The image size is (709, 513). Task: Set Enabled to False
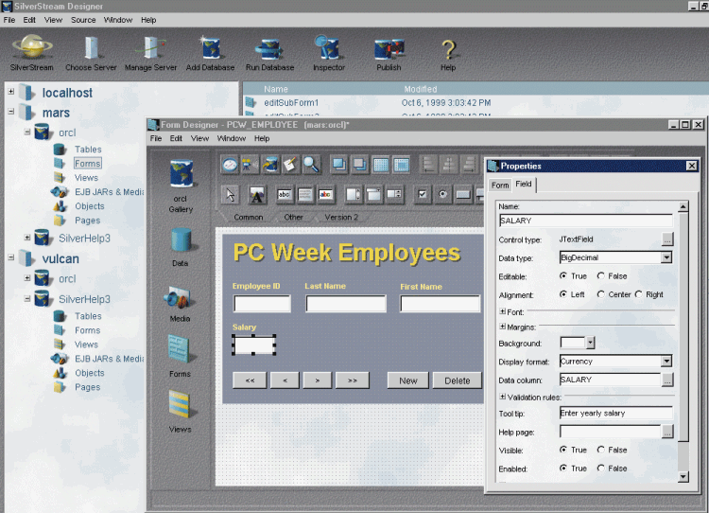point(601,469)
